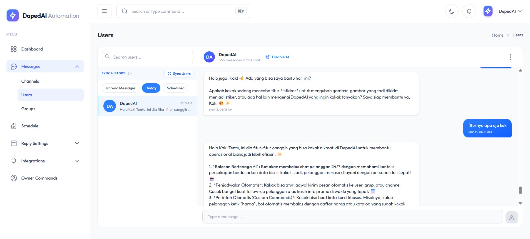The width and height of the screenshot is (530, 239).
Task: Select the Scheduled filter
Action: pos(176,88)
